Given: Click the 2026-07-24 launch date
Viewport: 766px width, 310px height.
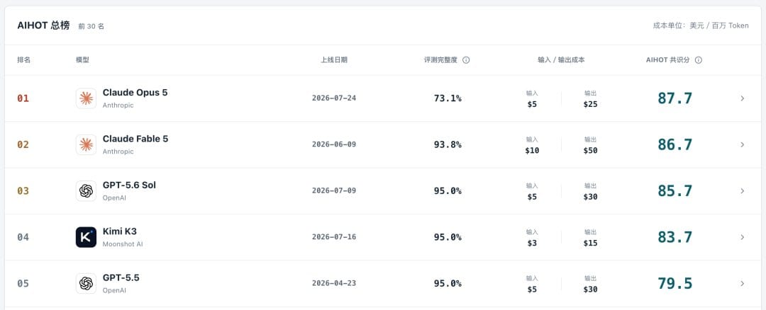Looking at the screenshot, I should (334, 98).
